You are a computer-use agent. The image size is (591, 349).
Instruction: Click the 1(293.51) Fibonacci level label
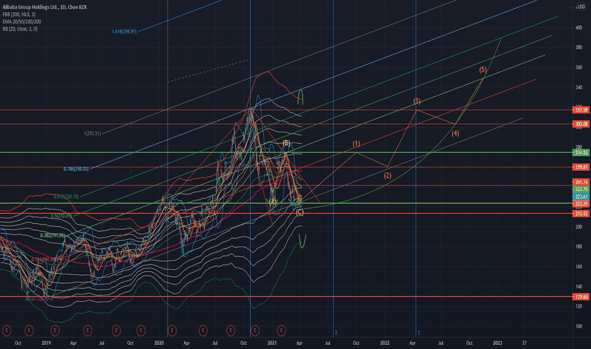pos(93,133)
